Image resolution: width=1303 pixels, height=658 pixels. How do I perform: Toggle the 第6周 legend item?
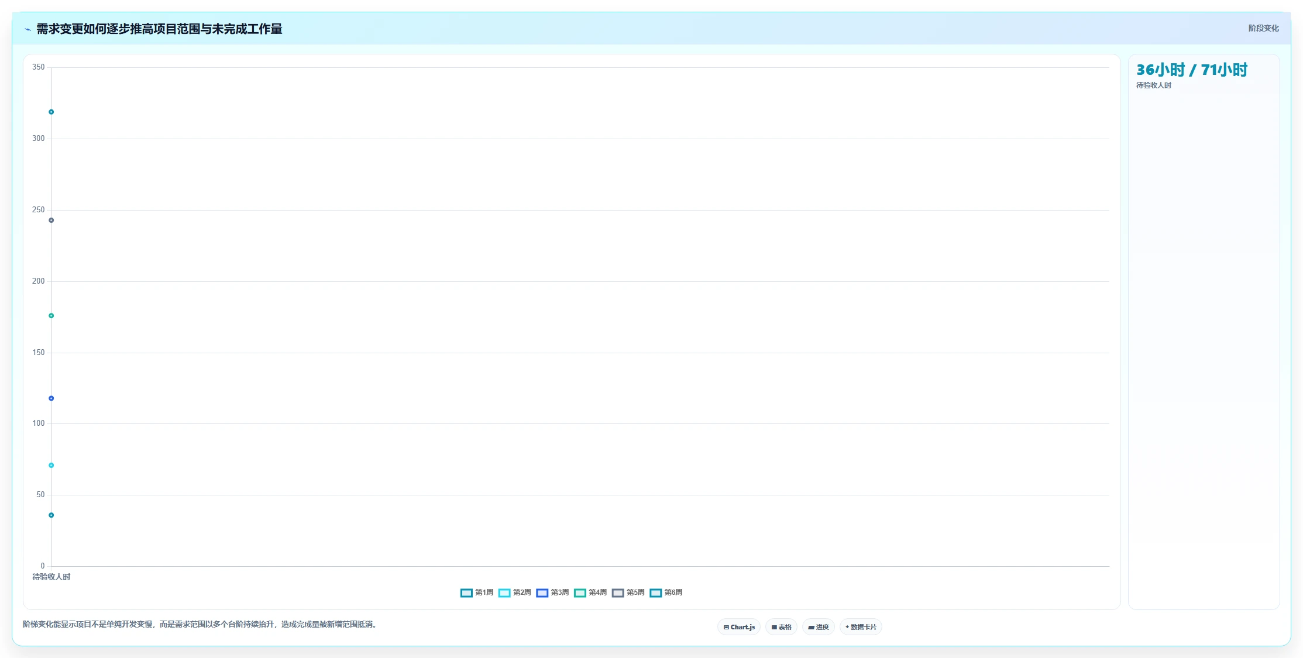point(666,592)
